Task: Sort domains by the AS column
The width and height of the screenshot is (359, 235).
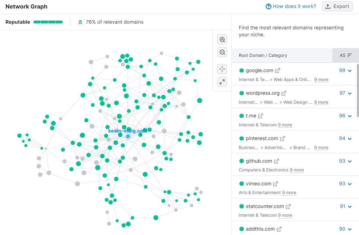Action: pyautogui.click(x=346, y=55)
